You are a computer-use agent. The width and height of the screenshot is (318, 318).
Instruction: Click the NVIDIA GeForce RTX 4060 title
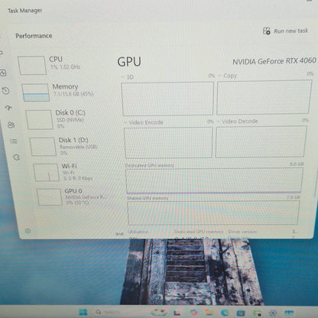(274, 61)
